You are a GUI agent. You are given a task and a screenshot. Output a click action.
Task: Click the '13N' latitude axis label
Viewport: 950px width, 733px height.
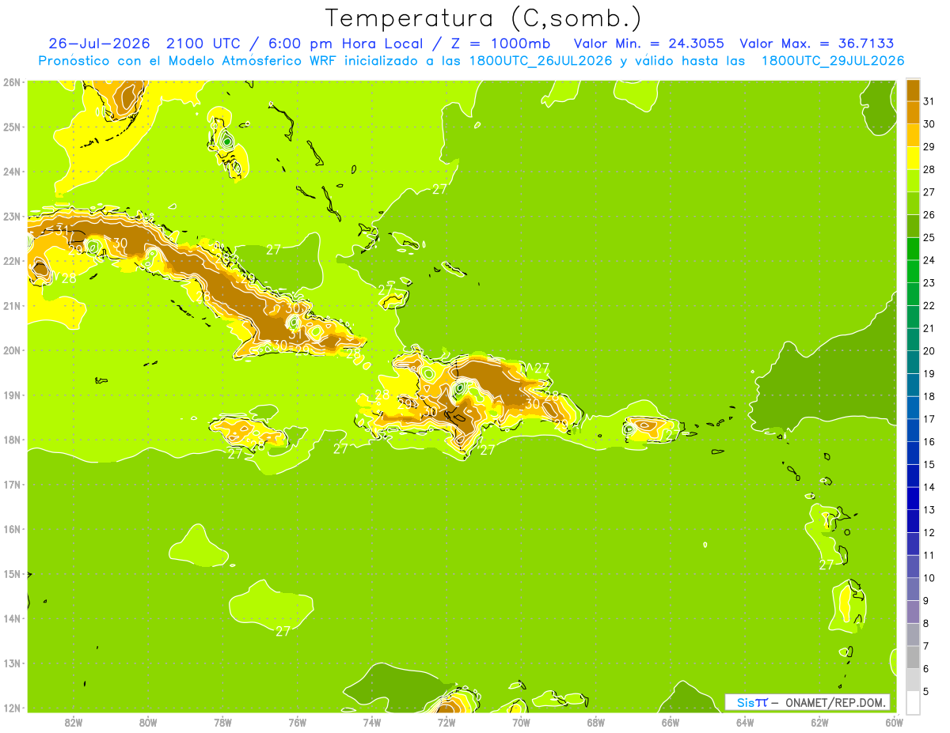click(11, 663)
